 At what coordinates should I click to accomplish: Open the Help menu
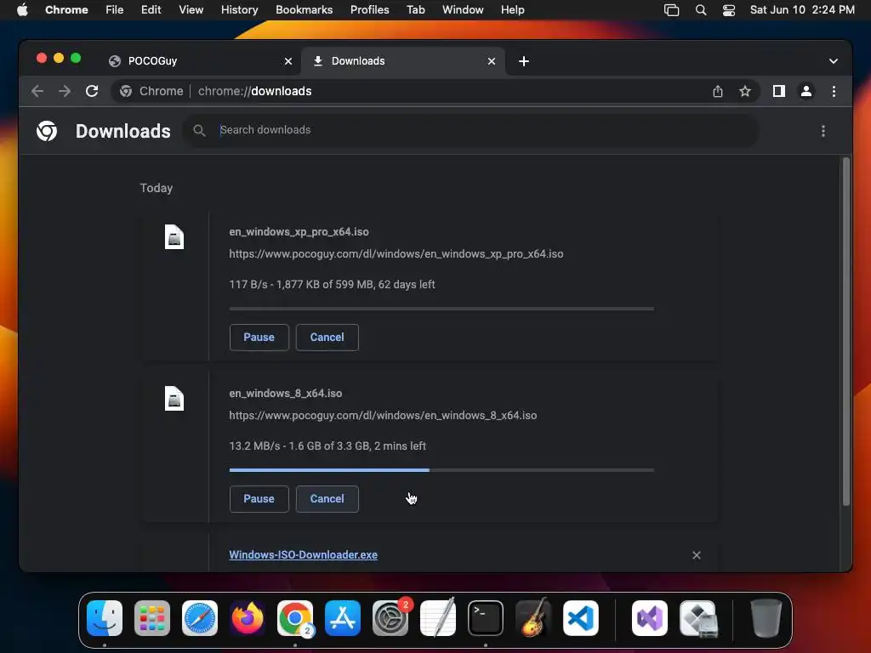click(x=512, y=10)
